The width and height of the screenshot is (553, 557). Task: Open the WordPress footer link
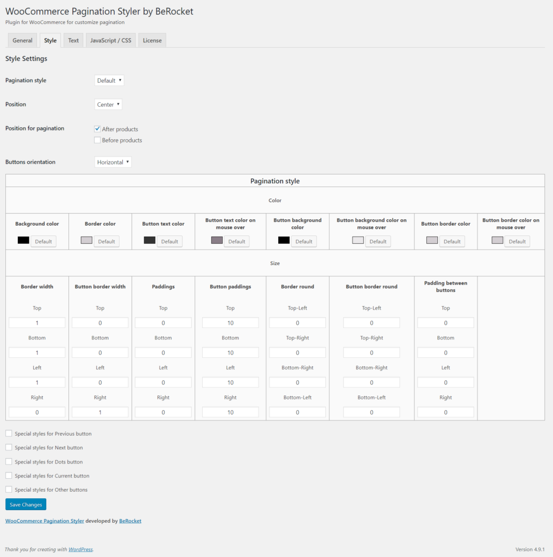(x=80, y=549)
